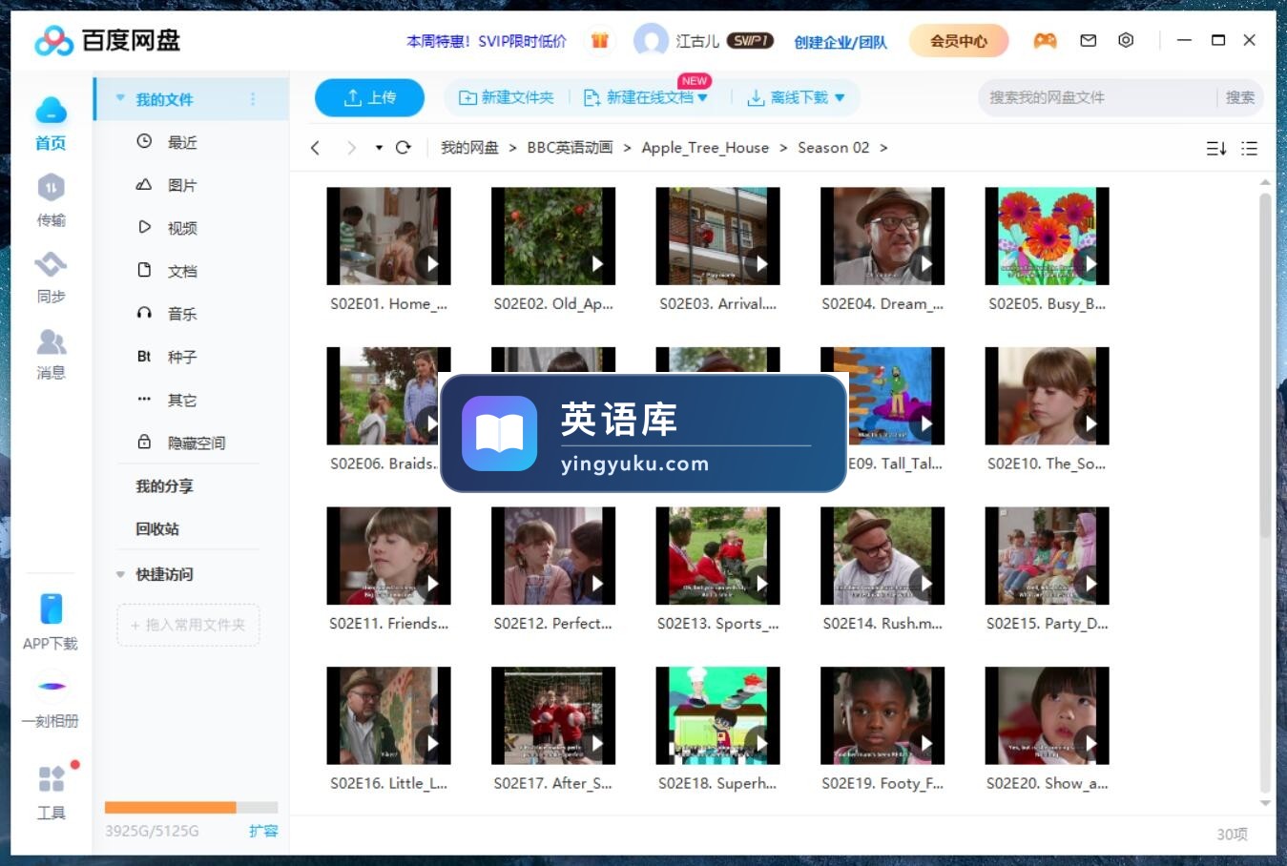This screenshot has height=866, width=1287.
Task: Open 我的分享 my shares
Action: (164, 485)
